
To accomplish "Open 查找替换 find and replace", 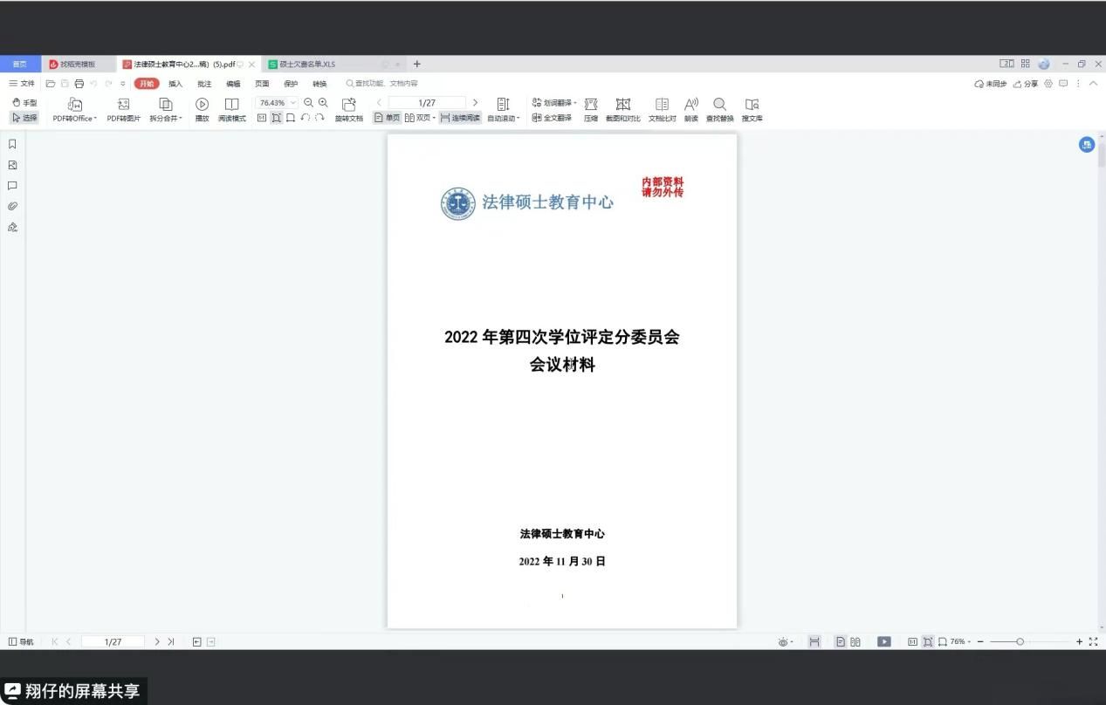I will tap(719, 105).
